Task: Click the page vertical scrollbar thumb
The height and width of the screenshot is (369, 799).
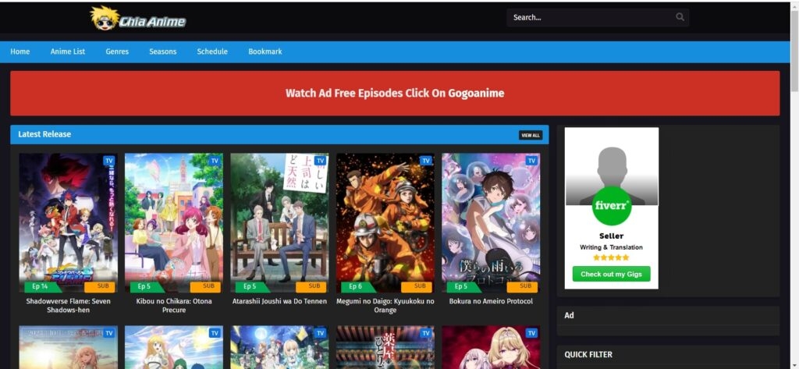Action: tap(794, 51)
